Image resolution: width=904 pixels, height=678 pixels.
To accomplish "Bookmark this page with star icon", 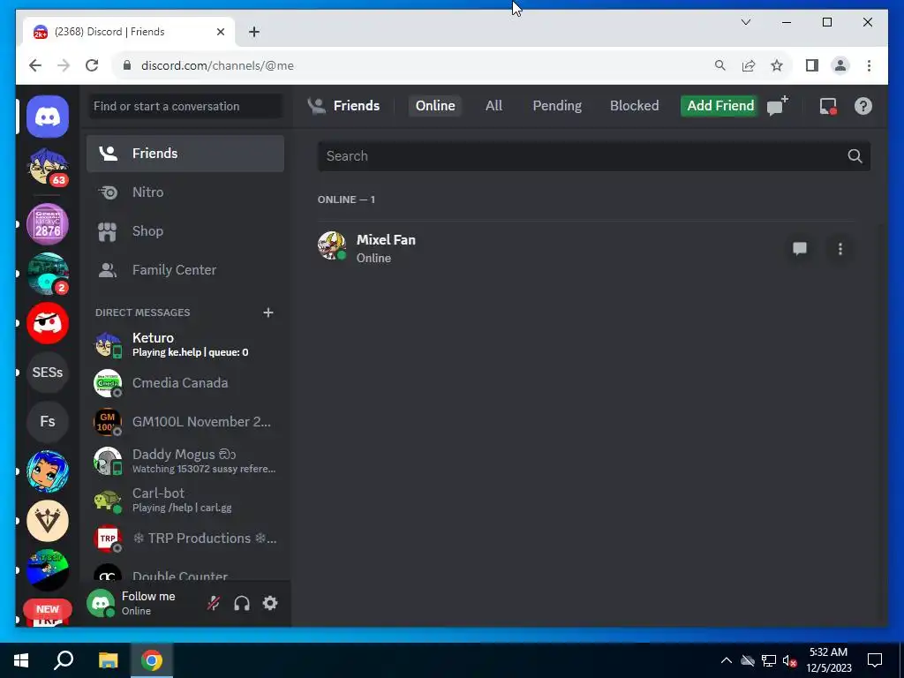I will (x=777, y=65).
